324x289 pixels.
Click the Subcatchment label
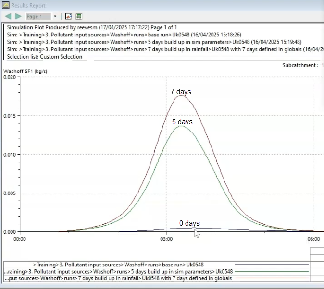point(300,65)
